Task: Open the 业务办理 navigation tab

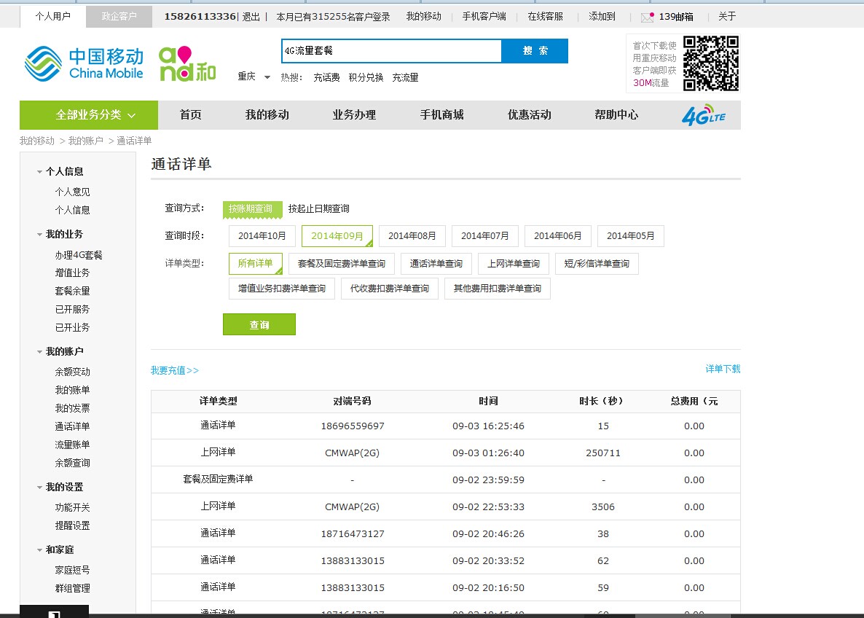Action: tap(354, 115)
